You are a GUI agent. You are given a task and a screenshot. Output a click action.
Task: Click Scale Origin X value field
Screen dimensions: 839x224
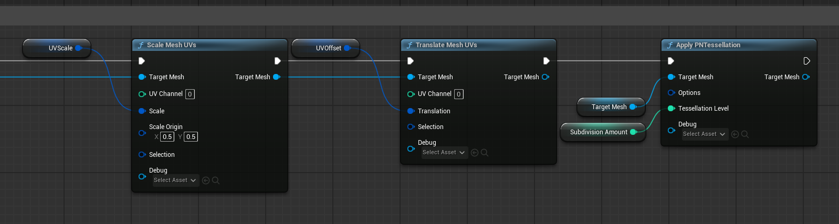pyautogui.click(x=167, y=137)
